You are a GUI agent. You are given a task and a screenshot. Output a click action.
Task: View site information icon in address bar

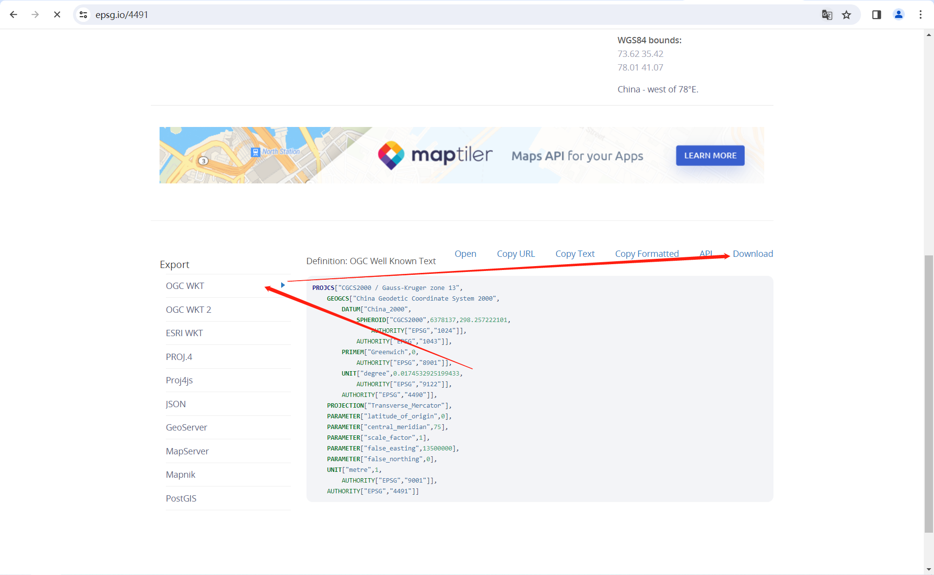point(84,15)
